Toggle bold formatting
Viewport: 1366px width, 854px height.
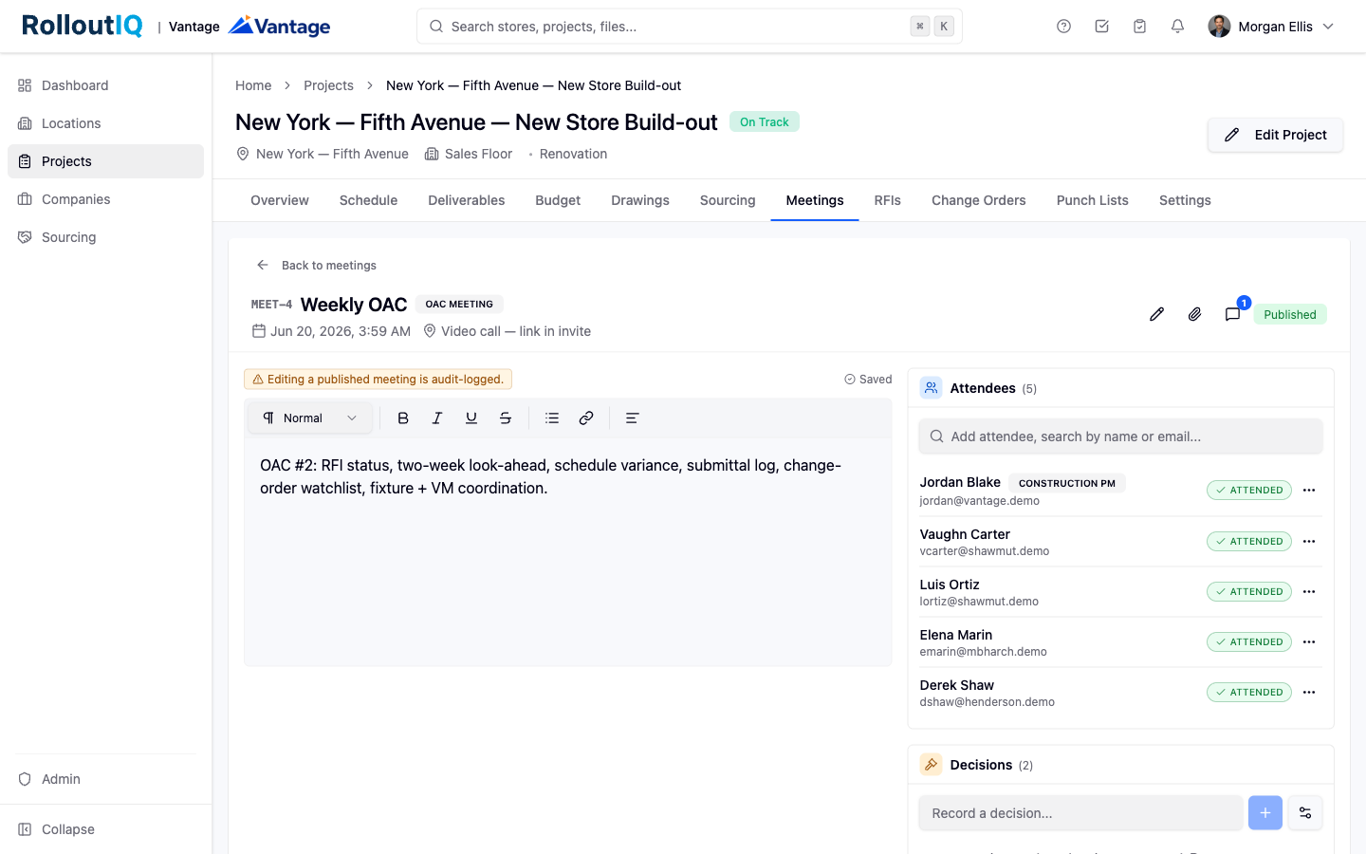(x=403, y=418)
